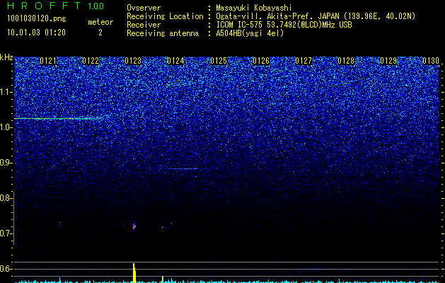Screen dimensions: 445x283
Task: Click the red meteor echo at 0123
Action: 134,226
